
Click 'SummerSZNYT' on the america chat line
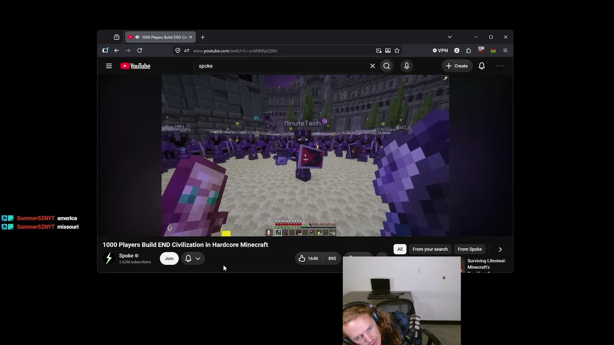click(36, 218)
